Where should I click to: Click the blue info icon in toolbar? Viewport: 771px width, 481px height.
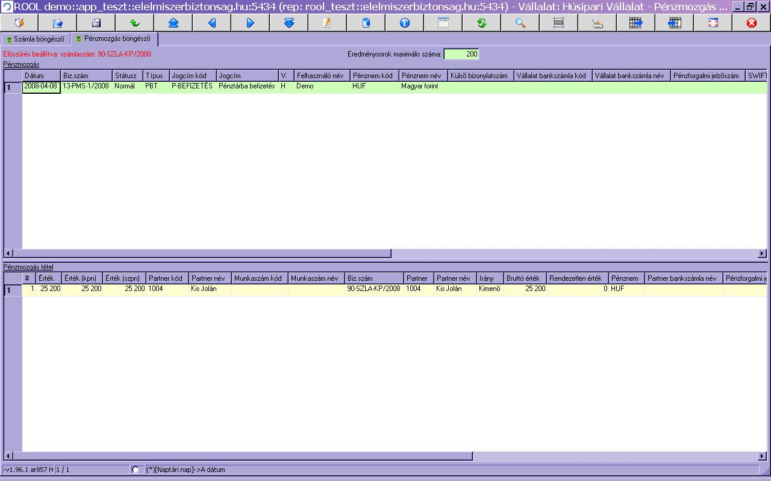click(404, 23)
